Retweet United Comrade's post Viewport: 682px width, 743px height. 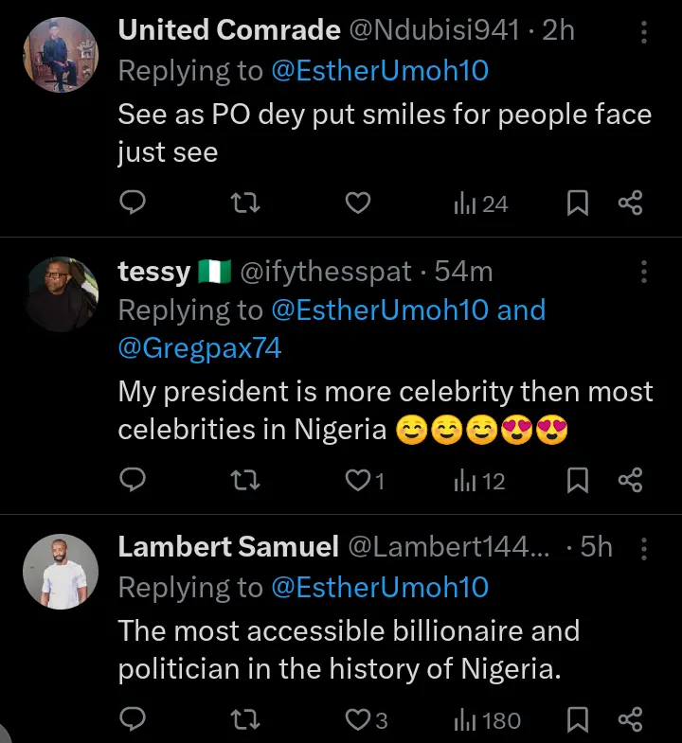point(246,203)
